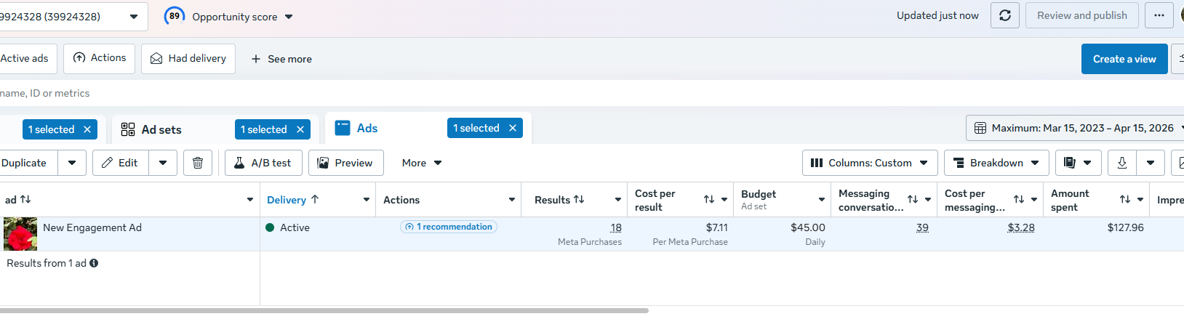Click the 1 recommendation link
The width and height of the screenshot is (1184, 327).
(449, 227)
